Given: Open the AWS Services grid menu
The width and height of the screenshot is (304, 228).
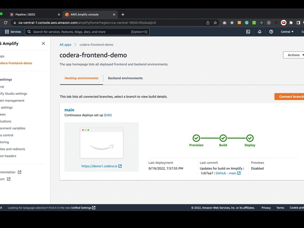Looking at the screenshot, I should pos(7,32).
